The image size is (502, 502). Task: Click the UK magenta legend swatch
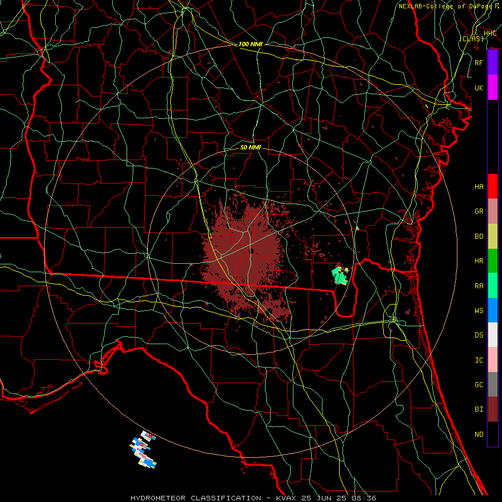[493, 88]
